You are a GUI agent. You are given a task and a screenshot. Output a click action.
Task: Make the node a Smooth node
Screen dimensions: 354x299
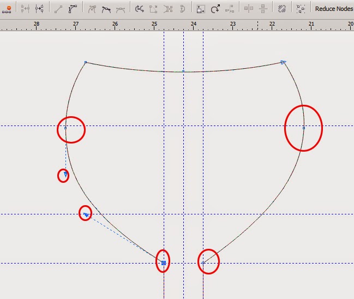pos(106,9)
